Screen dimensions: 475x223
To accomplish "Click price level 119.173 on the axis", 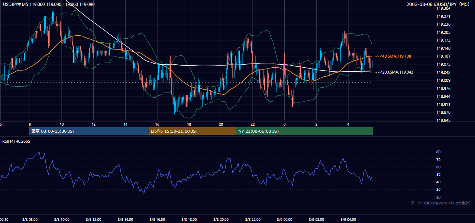I will [x=443, y=40].
